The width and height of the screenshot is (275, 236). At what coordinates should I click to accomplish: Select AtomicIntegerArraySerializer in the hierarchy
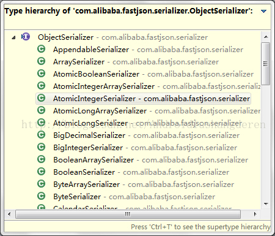pyautogui.click(x=157, y=86)
